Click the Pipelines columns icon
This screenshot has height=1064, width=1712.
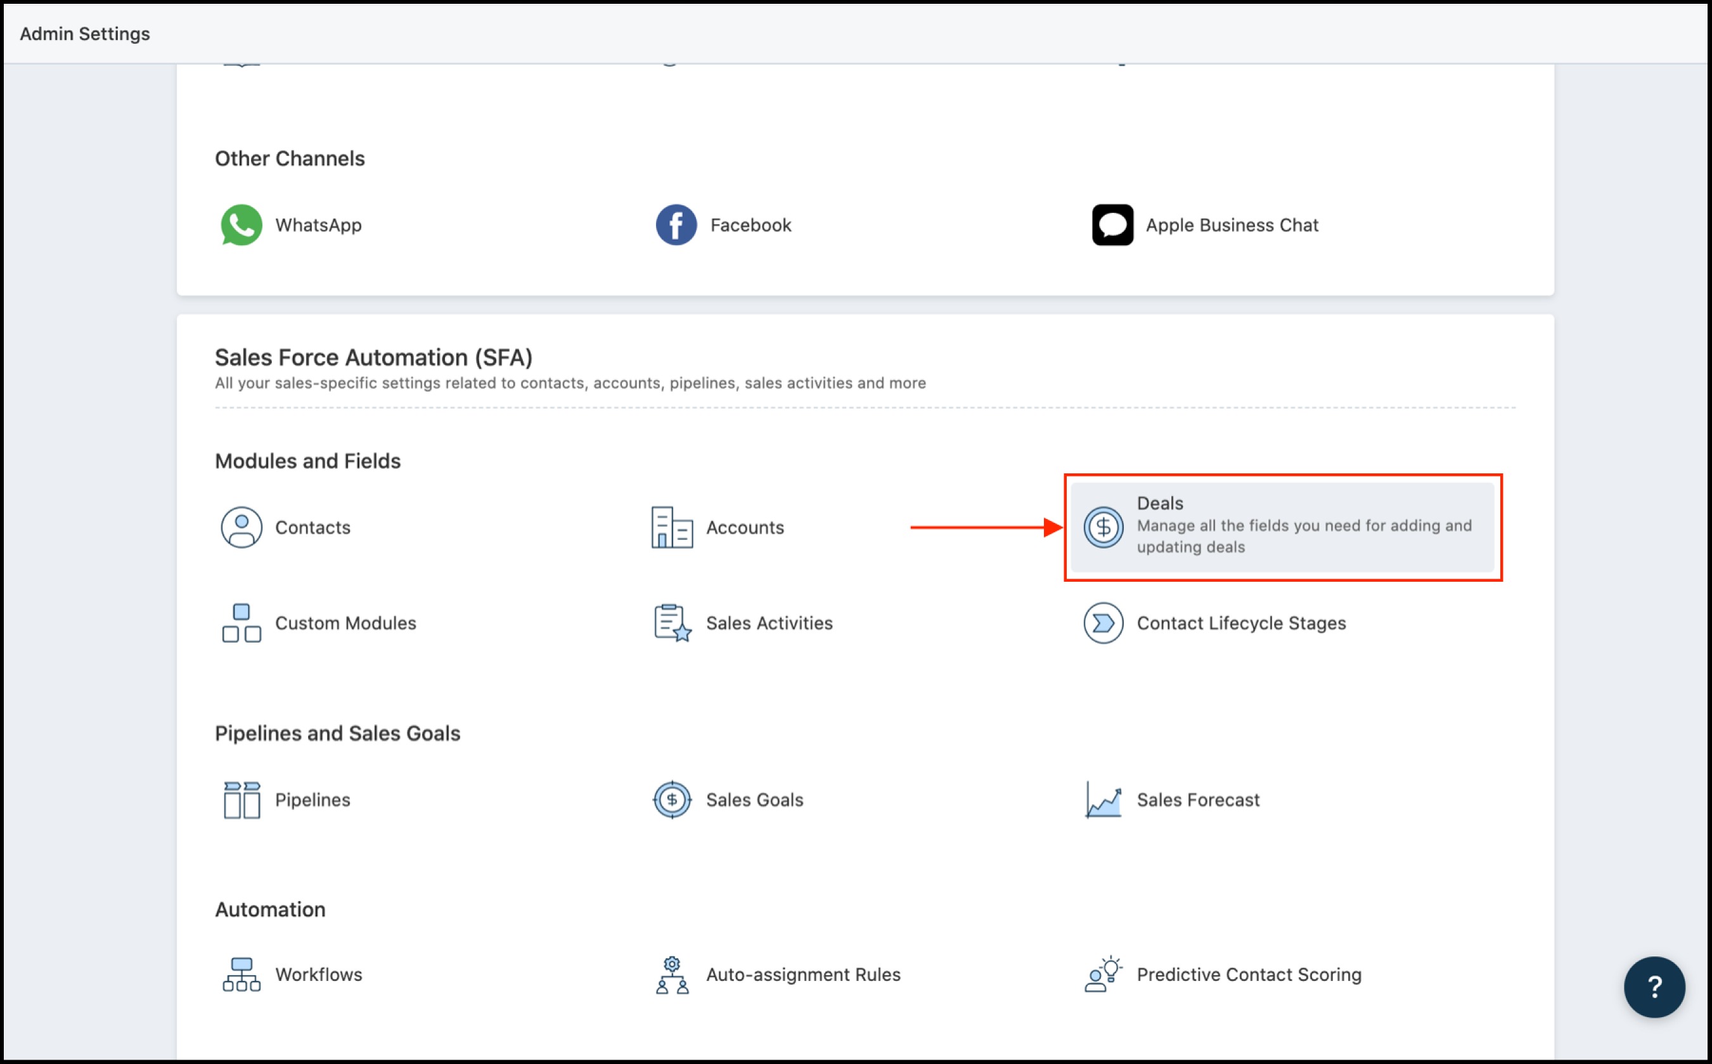(x=241, y=800)
